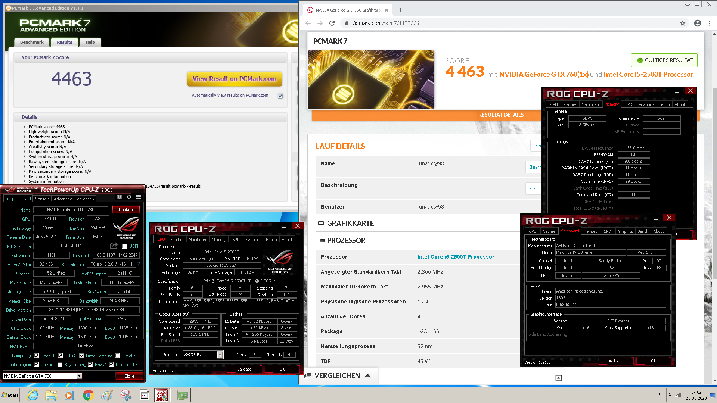717x403 pixels.
Task: Open the Sensors tab in GPU-Z
Action: coord(42,199)
